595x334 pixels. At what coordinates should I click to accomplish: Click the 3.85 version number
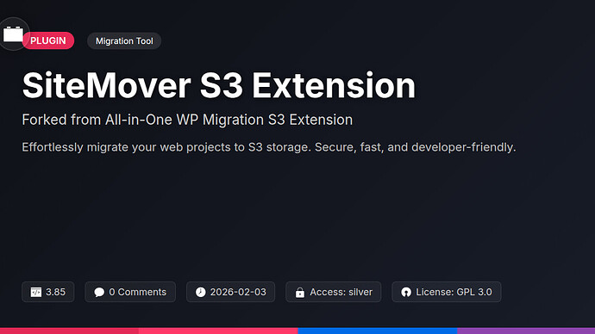pos(55,292)
